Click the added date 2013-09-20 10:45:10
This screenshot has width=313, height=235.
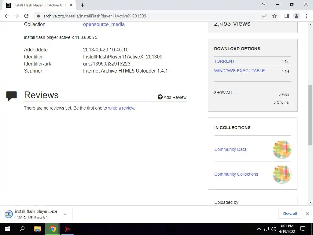pos(106,50)
